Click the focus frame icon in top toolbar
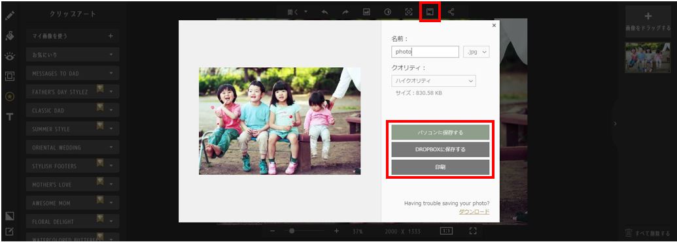Image resolution: width=677 pixels, height=242 pixels. pyautogui.click(x=409, y=12)
